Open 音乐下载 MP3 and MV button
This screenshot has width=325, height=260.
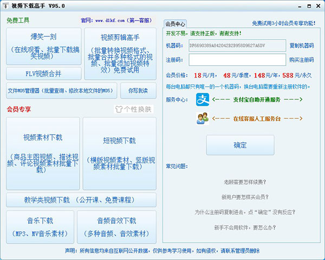(40, 227)
